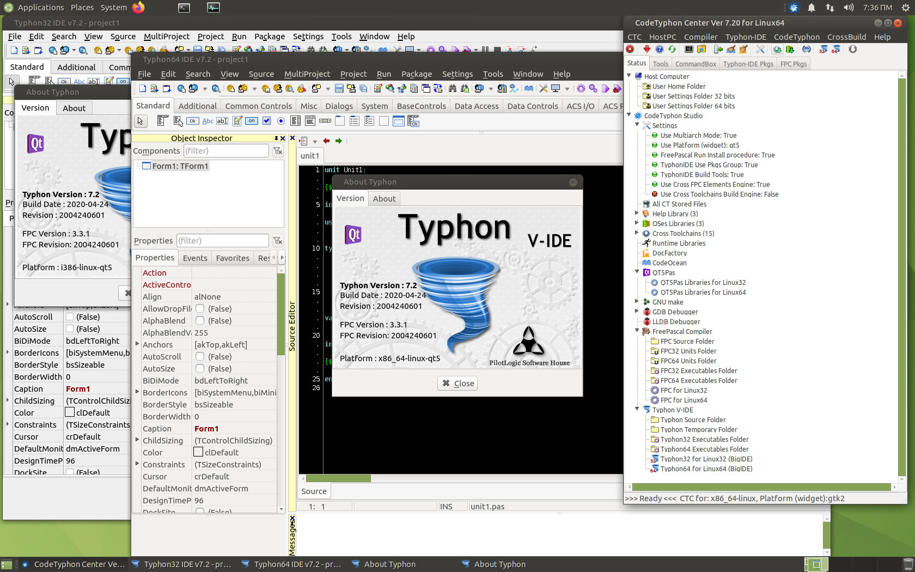The image size is (915, 572).
Task: Select the TEdit 'abI' component in Typhon64 palette
Action: click(222, 121)
